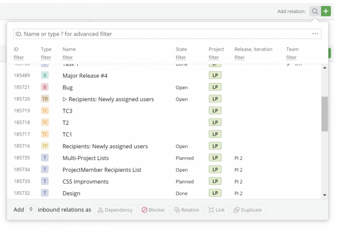
Task: Click the ID, Name or type search field
Action: pos(159,34)
